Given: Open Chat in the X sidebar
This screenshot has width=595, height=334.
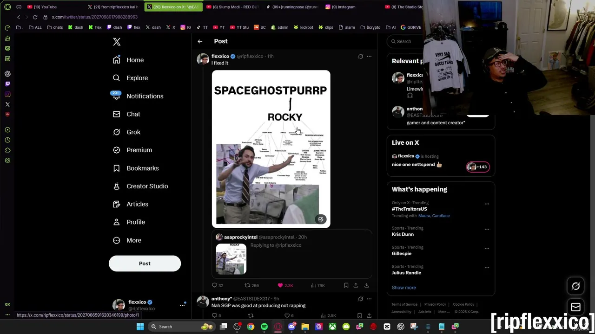Looking at the screenshot, I should click(126, 114).
